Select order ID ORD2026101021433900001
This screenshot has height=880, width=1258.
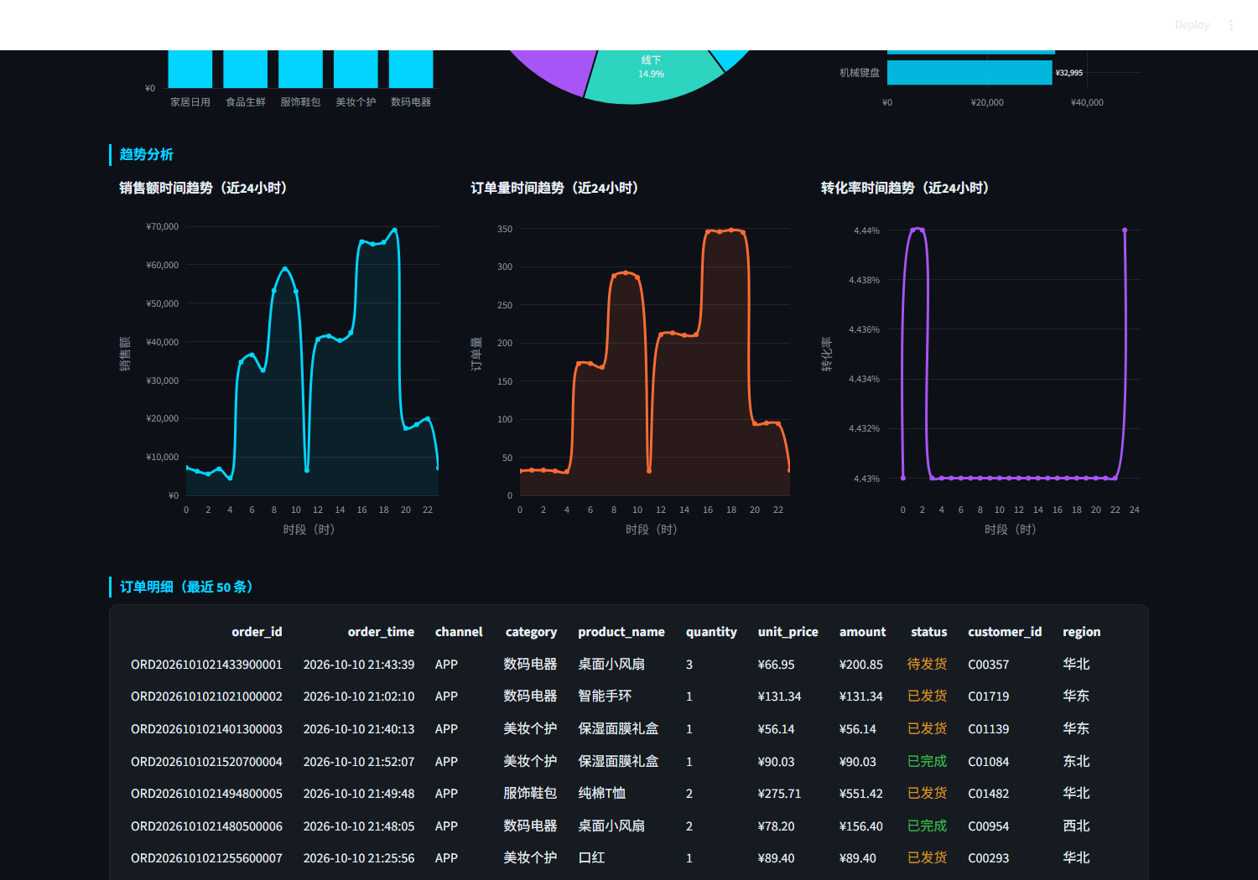coord(206,665)
